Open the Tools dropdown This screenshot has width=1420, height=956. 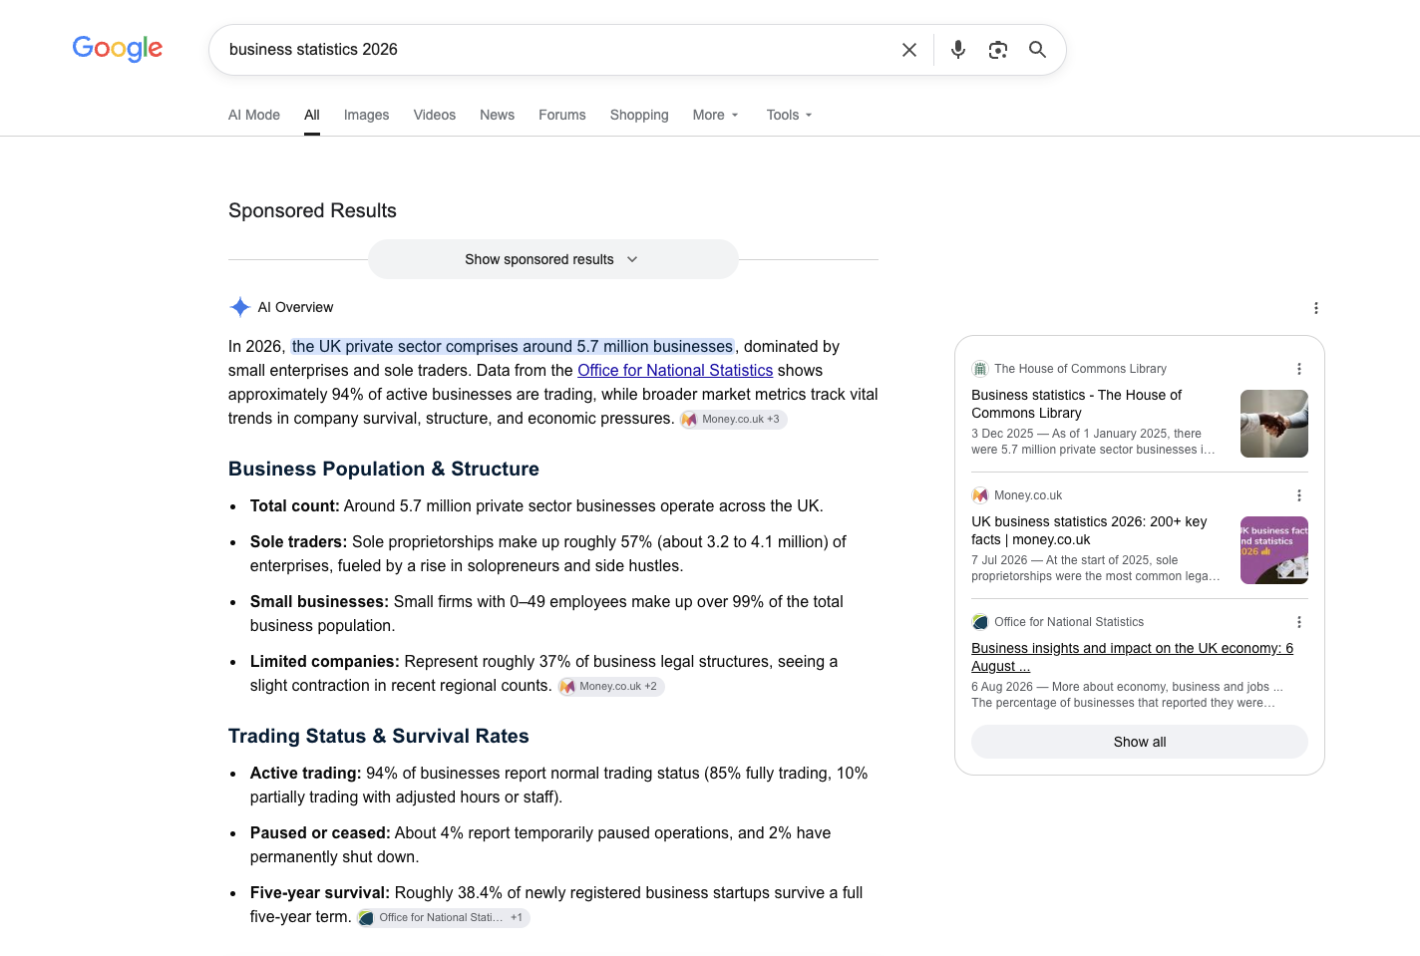790,115
